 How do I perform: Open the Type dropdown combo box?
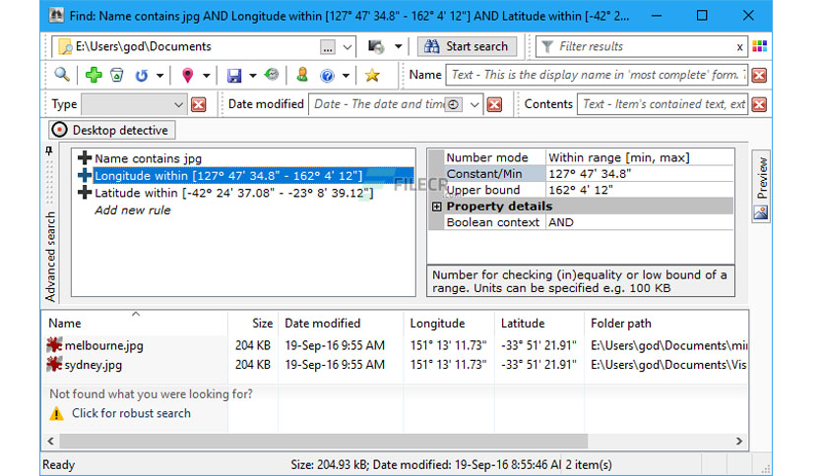(x=134, y=104)
